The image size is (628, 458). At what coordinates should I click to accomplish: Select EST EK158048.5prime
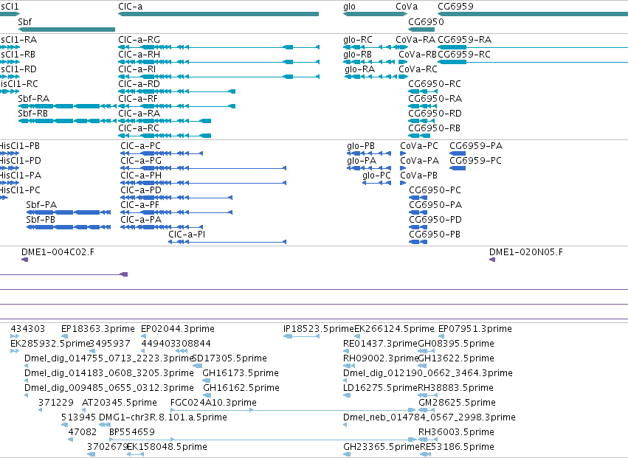(135, 454)
